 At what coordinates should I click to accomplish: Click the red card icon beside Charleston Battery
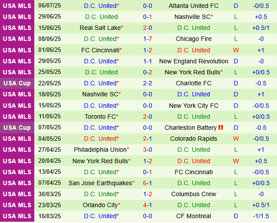pos(221,128)
